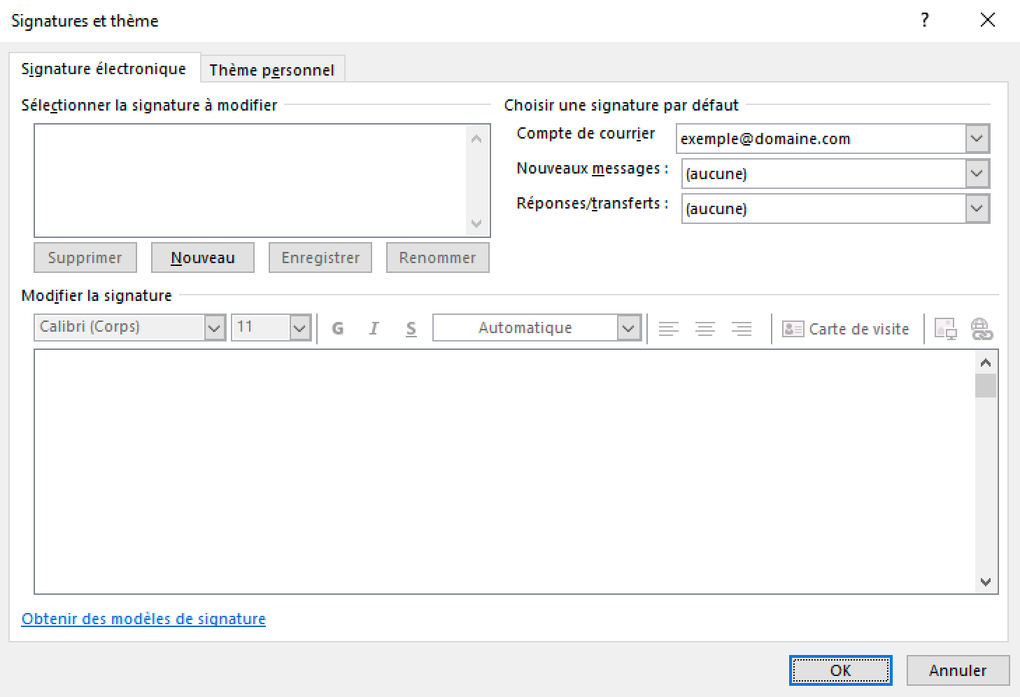Insert a Carte de visite business card
This screenshot has height=697, width=1020.
tap(846, 328)
